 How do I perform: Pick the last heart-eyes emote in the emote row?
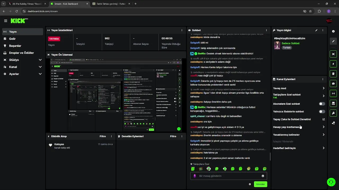coord(264,169)
